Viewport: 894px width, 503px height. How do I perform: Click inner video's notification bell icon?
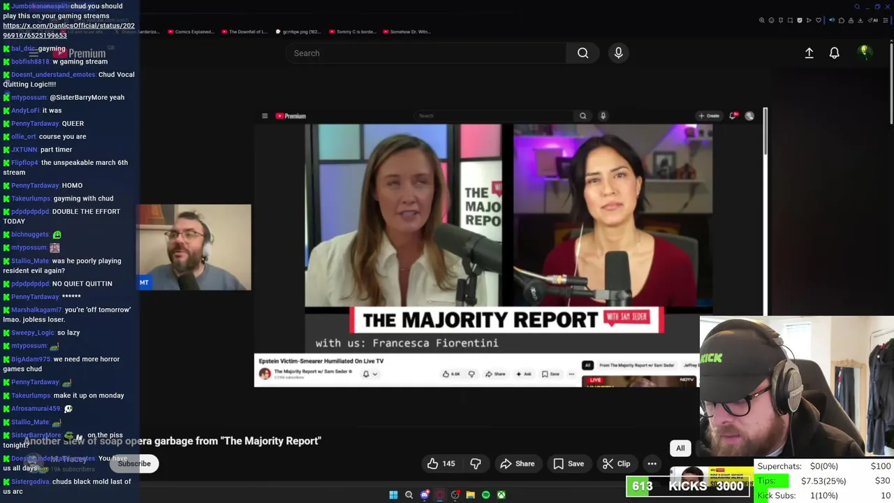click(x=733, y=116)
